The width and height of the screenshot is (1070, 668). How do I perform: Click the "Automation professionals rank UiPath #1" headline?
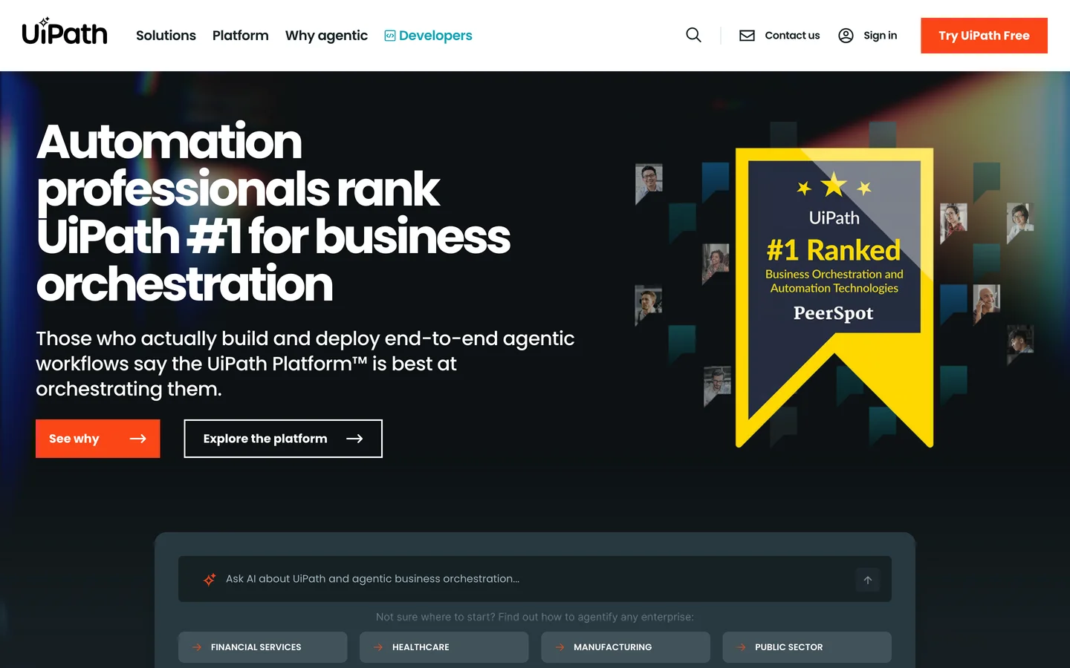click(273, 212)
